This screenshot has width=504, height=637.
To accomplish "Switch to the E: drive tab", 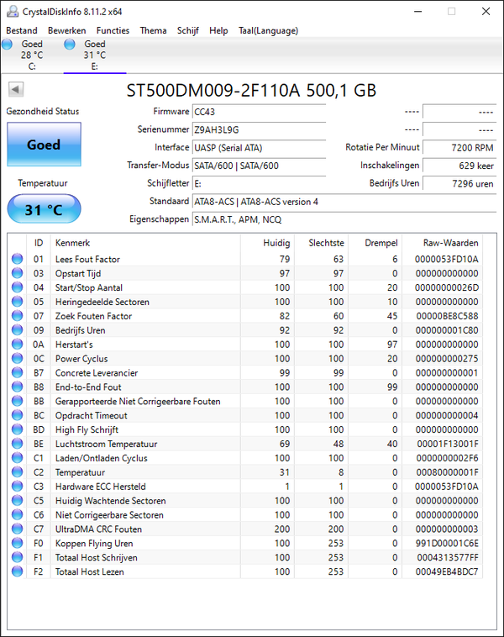I will [94, 55].
